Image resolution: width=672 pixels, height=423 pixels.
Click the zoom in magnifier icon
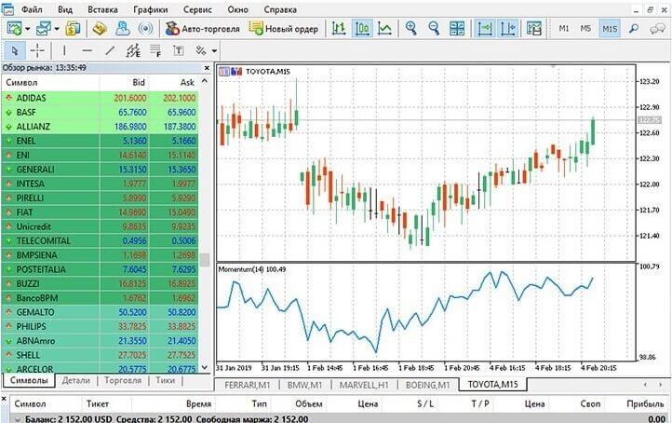[x=411, y=29]
